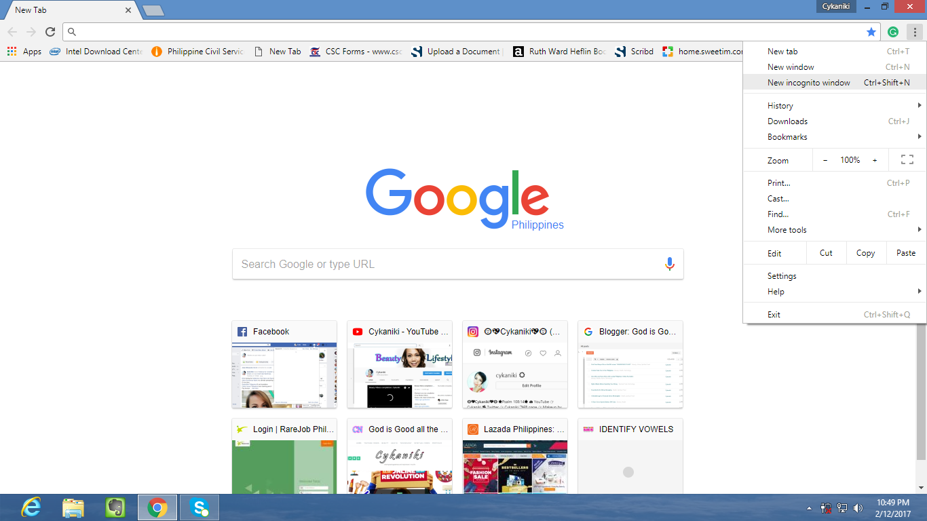This screenshot has height=521, width=927.
Task: Click the bookmark star icon
Action: pyautogui.click(x=871, y=32)
